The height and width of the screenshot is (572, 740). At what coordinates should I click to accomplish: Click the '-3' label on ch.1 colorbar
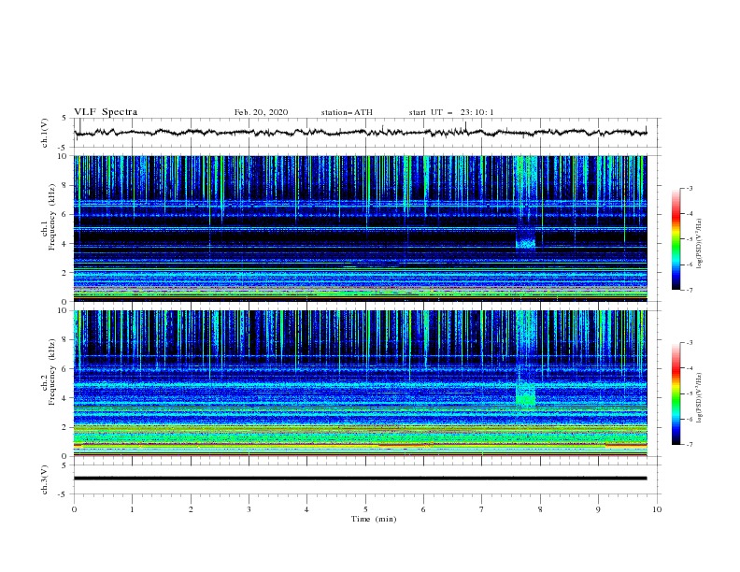(689, 188)
